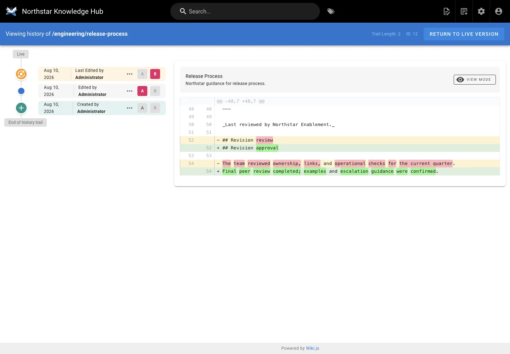This screenshot has width=510, height=354.
Task: Click the edit page icon
Action: 447,11
